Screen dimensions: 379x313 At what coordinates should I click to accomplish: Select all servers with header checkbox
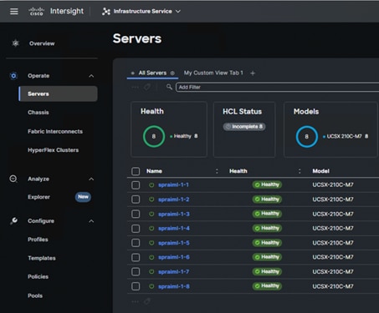pyautogui.click(x=136, y=171)
